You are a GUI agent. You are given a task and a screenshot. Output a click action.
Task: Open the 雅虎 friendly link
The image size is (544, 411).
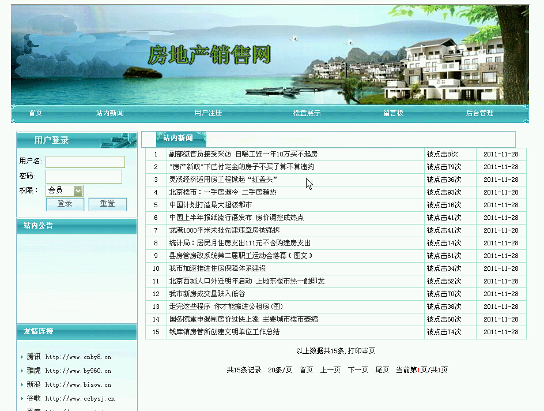pyautogui.click(x=69, y=371)
